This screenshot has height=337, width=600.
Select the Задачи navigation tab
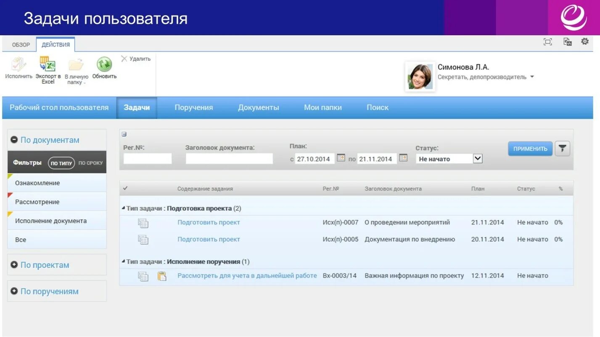(137, 107)
